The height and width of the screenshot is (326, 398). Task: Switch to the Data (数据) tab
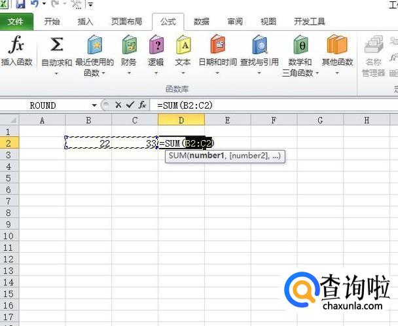coord(202,22)
